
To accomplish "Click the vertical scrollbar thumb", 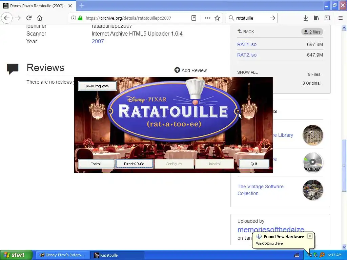I will pos(344,165).
